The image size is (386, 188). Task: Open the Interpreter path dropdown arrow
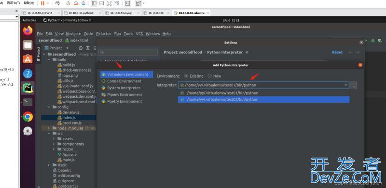coord(346,85)
